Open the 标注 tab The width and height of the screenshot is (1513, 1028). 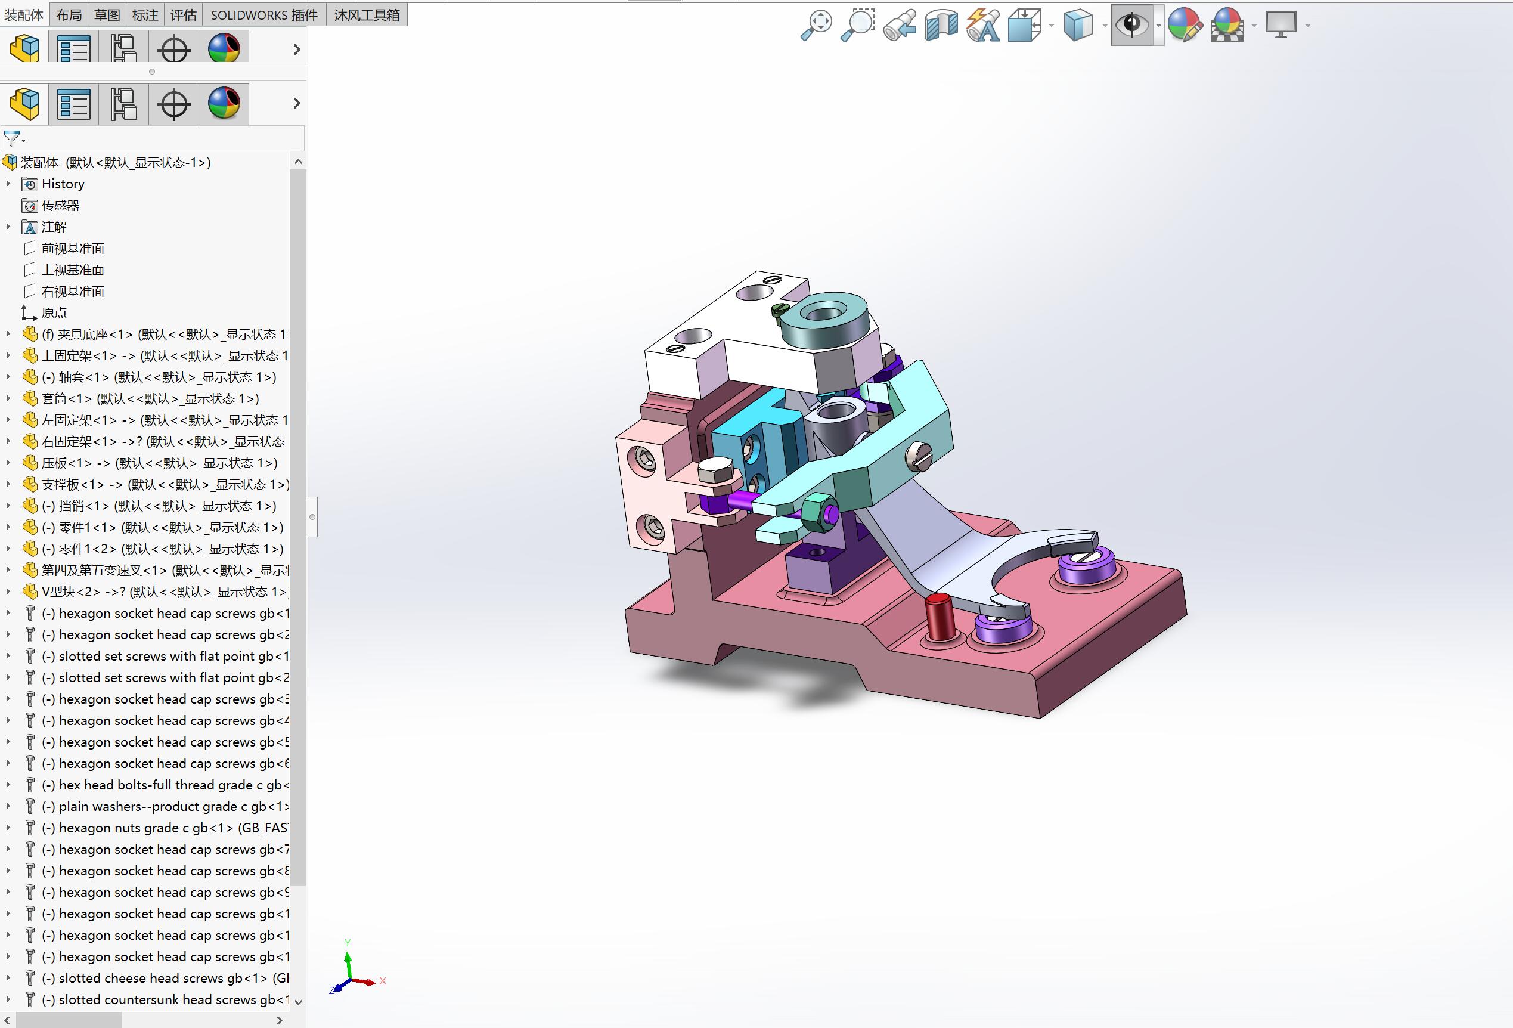click(145, 15)
